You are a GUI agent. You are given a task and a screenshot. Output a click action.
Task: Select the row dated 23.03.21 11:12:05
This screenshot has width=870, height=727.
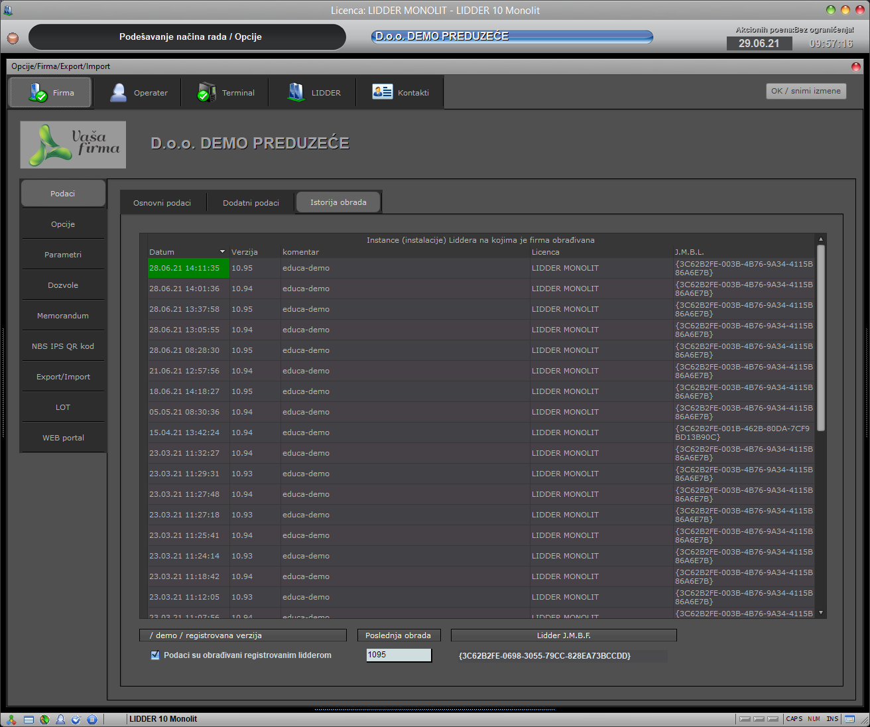(x=481, y=597)
